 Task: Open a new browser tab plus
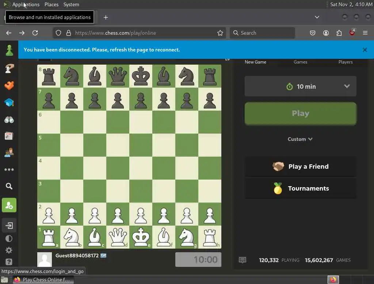[106, 18]
